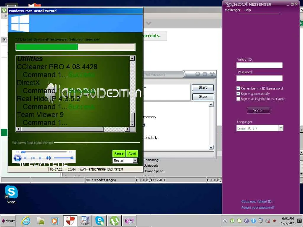Click the chevron down arrow in uTorrent toolbar
Image resolution: width=303 pixels, height=227 pixels.
149,23
